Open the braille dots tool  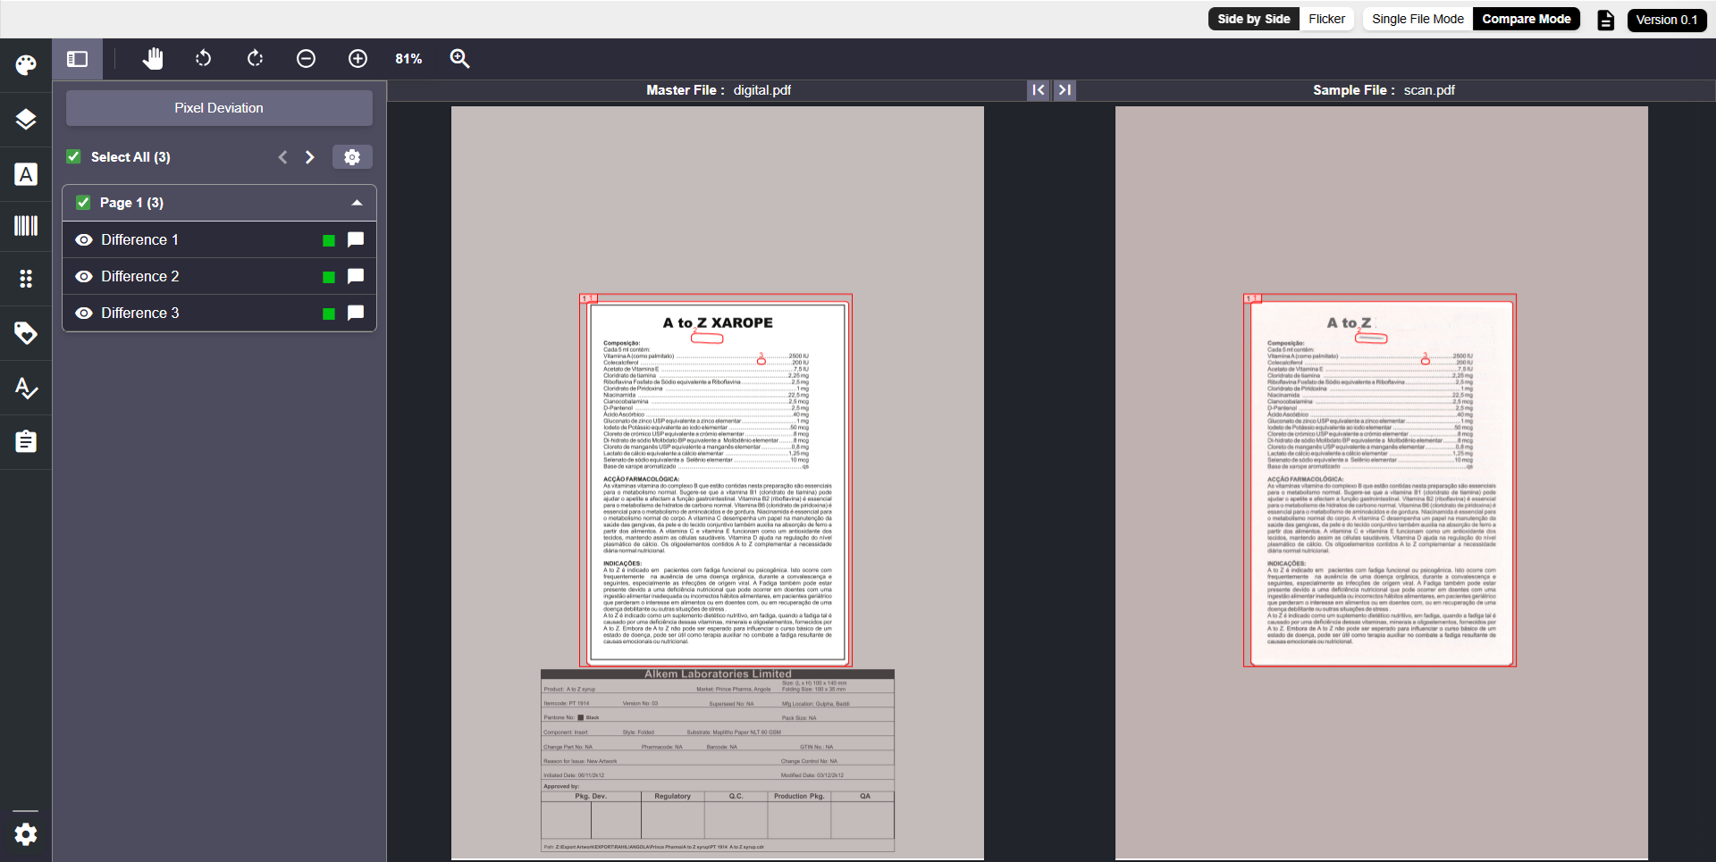tap(26, 279)
